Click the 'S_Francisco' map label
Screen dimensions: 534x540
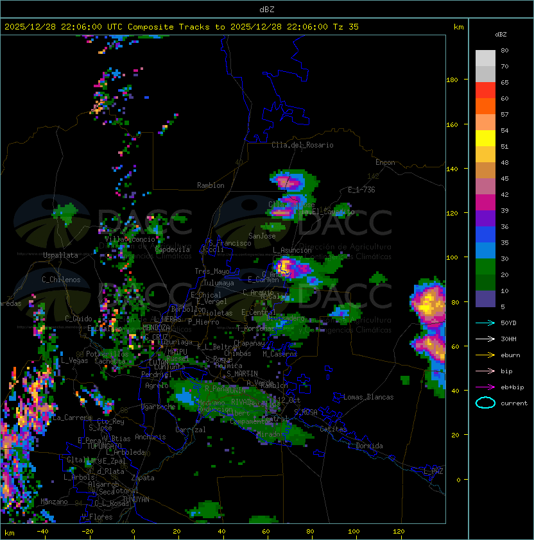(x=230, y=243)
